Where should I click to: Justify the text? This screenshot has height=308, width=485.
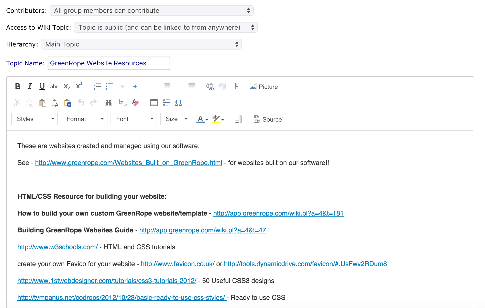pos(192,87)
